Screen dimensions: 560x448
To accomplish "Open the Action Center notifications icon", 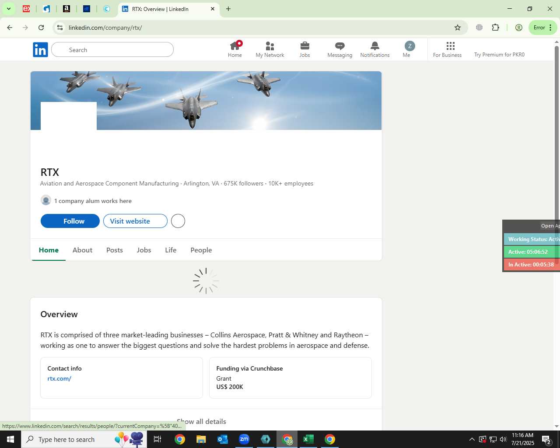I will coord(546,439).
